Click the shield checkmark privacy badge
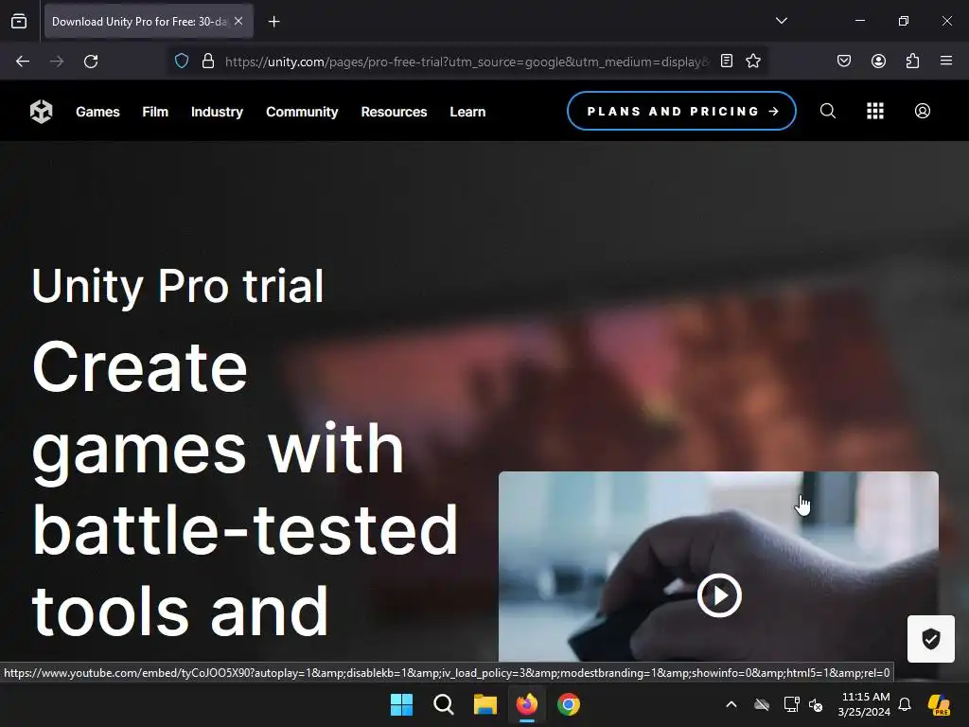 [931, 639]
